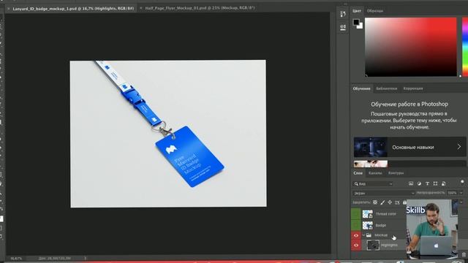Viewport: 468px width, 263px height.
Task: Pick a red shade in the color field
Action: [x=411, y=47]
